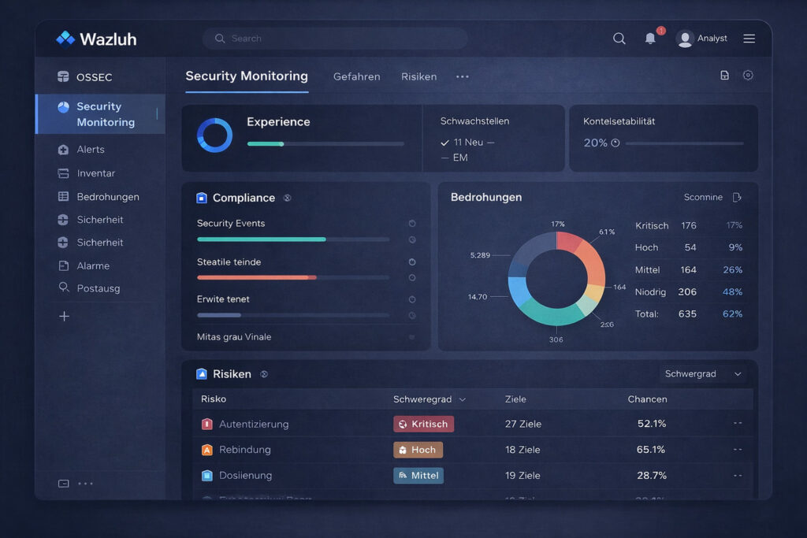The height and width of the screenshot is (538, 807).
Task: Open the settings gear above the dashboard
Action: (x=747, y=75)
